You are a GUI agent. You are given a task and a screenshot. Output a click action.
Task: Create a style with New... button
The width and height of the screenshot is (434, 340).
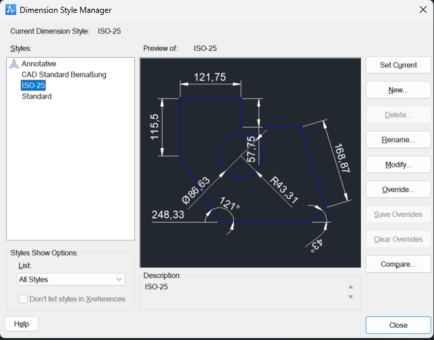398,90
